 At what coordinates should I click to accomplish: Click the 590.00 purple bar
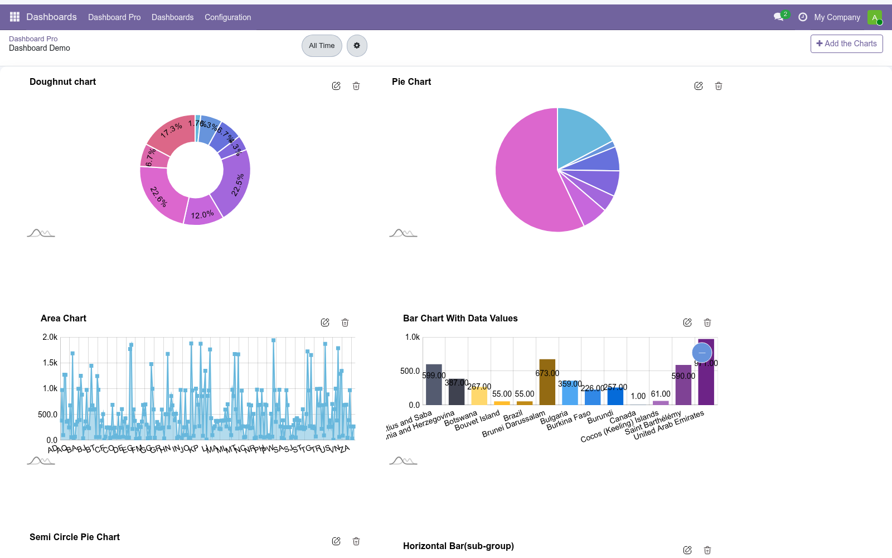pyautogui.click(x=683, y=385)
